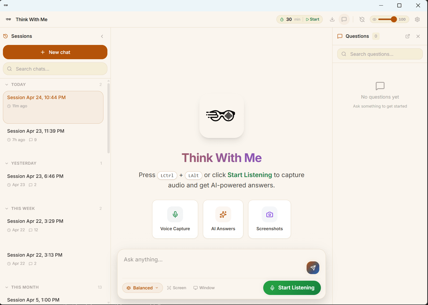
Task: Open settings via the gear icon
Action: (x=417, y=19)
